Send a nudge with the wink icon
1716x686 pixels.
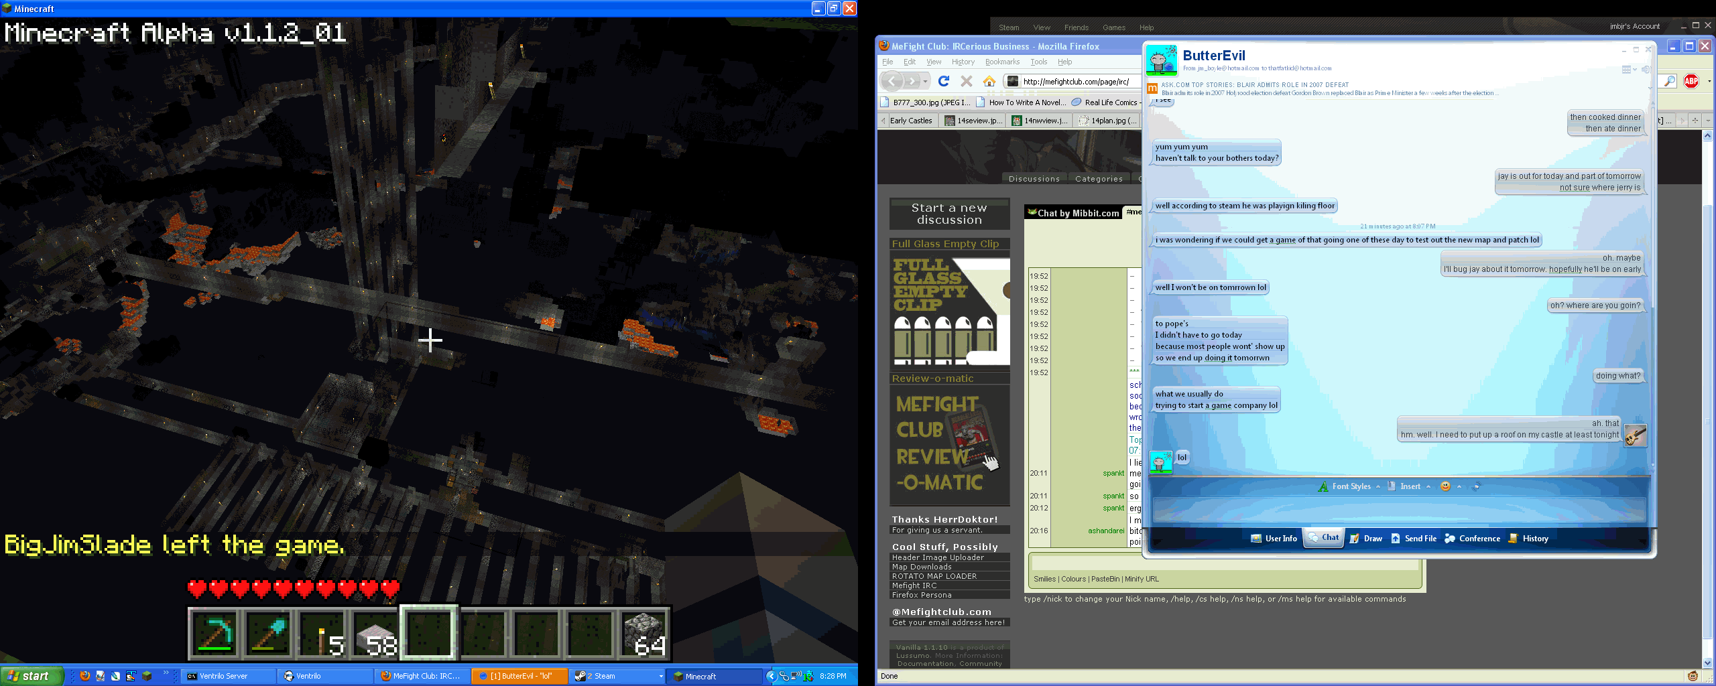click(x=1475, y=486)
